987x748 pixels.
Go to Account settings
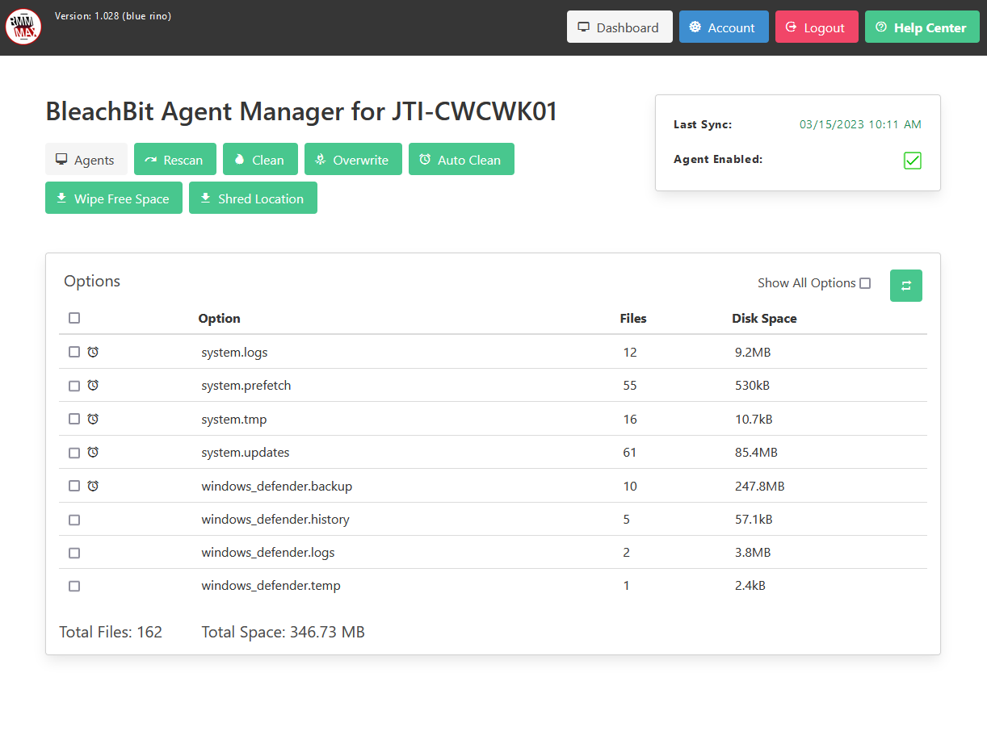723,27
